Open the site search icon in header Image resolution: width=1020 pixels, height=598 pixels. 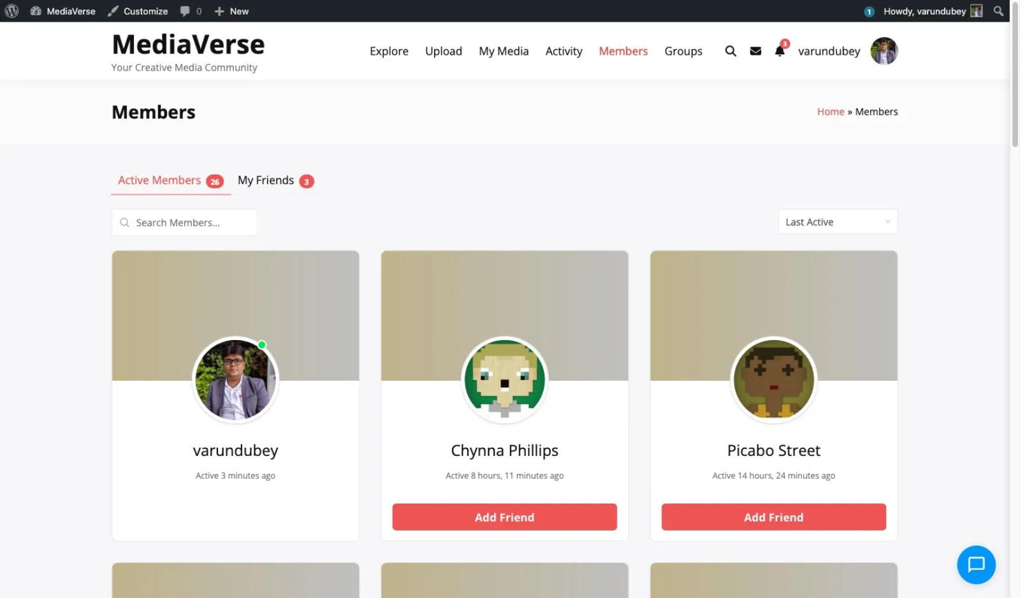[731, 51]
